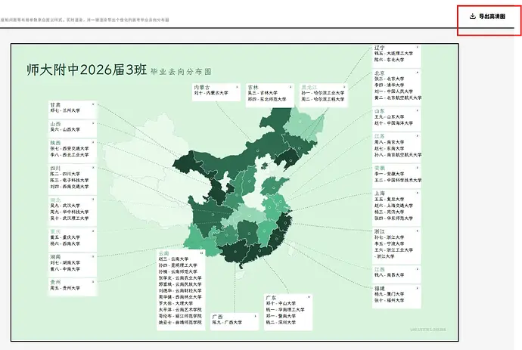Click the corner icon on the 黑龙江 card
522x350 pixels.
(x=344, y=87)
